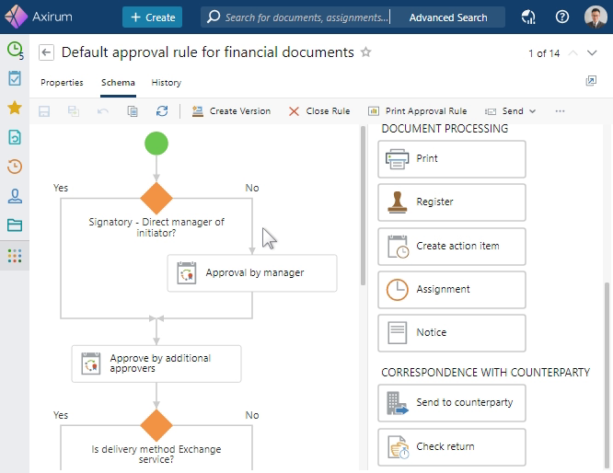Star the approval rule as favorite
The height and width of the screenshot is (473, 613).
366,52
